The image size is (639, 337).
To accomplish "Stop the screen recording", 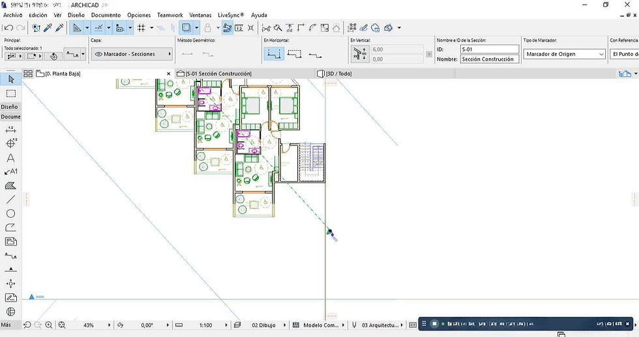I will point(435,324).
